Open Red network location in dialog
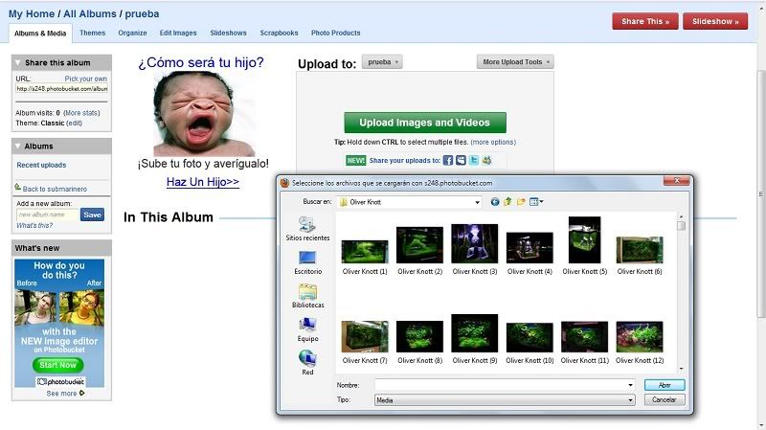Image resolution: width=766 pixels, height=430 pixels. (x=307, y=363)
